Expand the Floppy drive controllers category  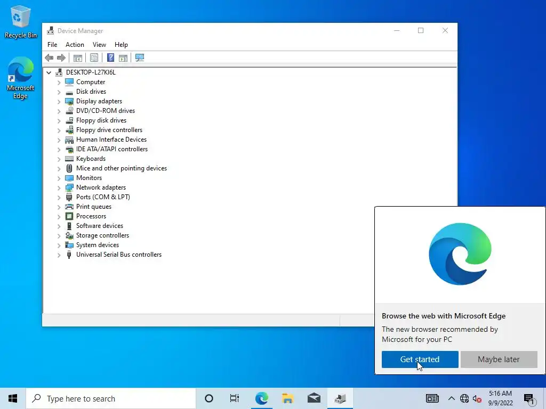(59, 130)
